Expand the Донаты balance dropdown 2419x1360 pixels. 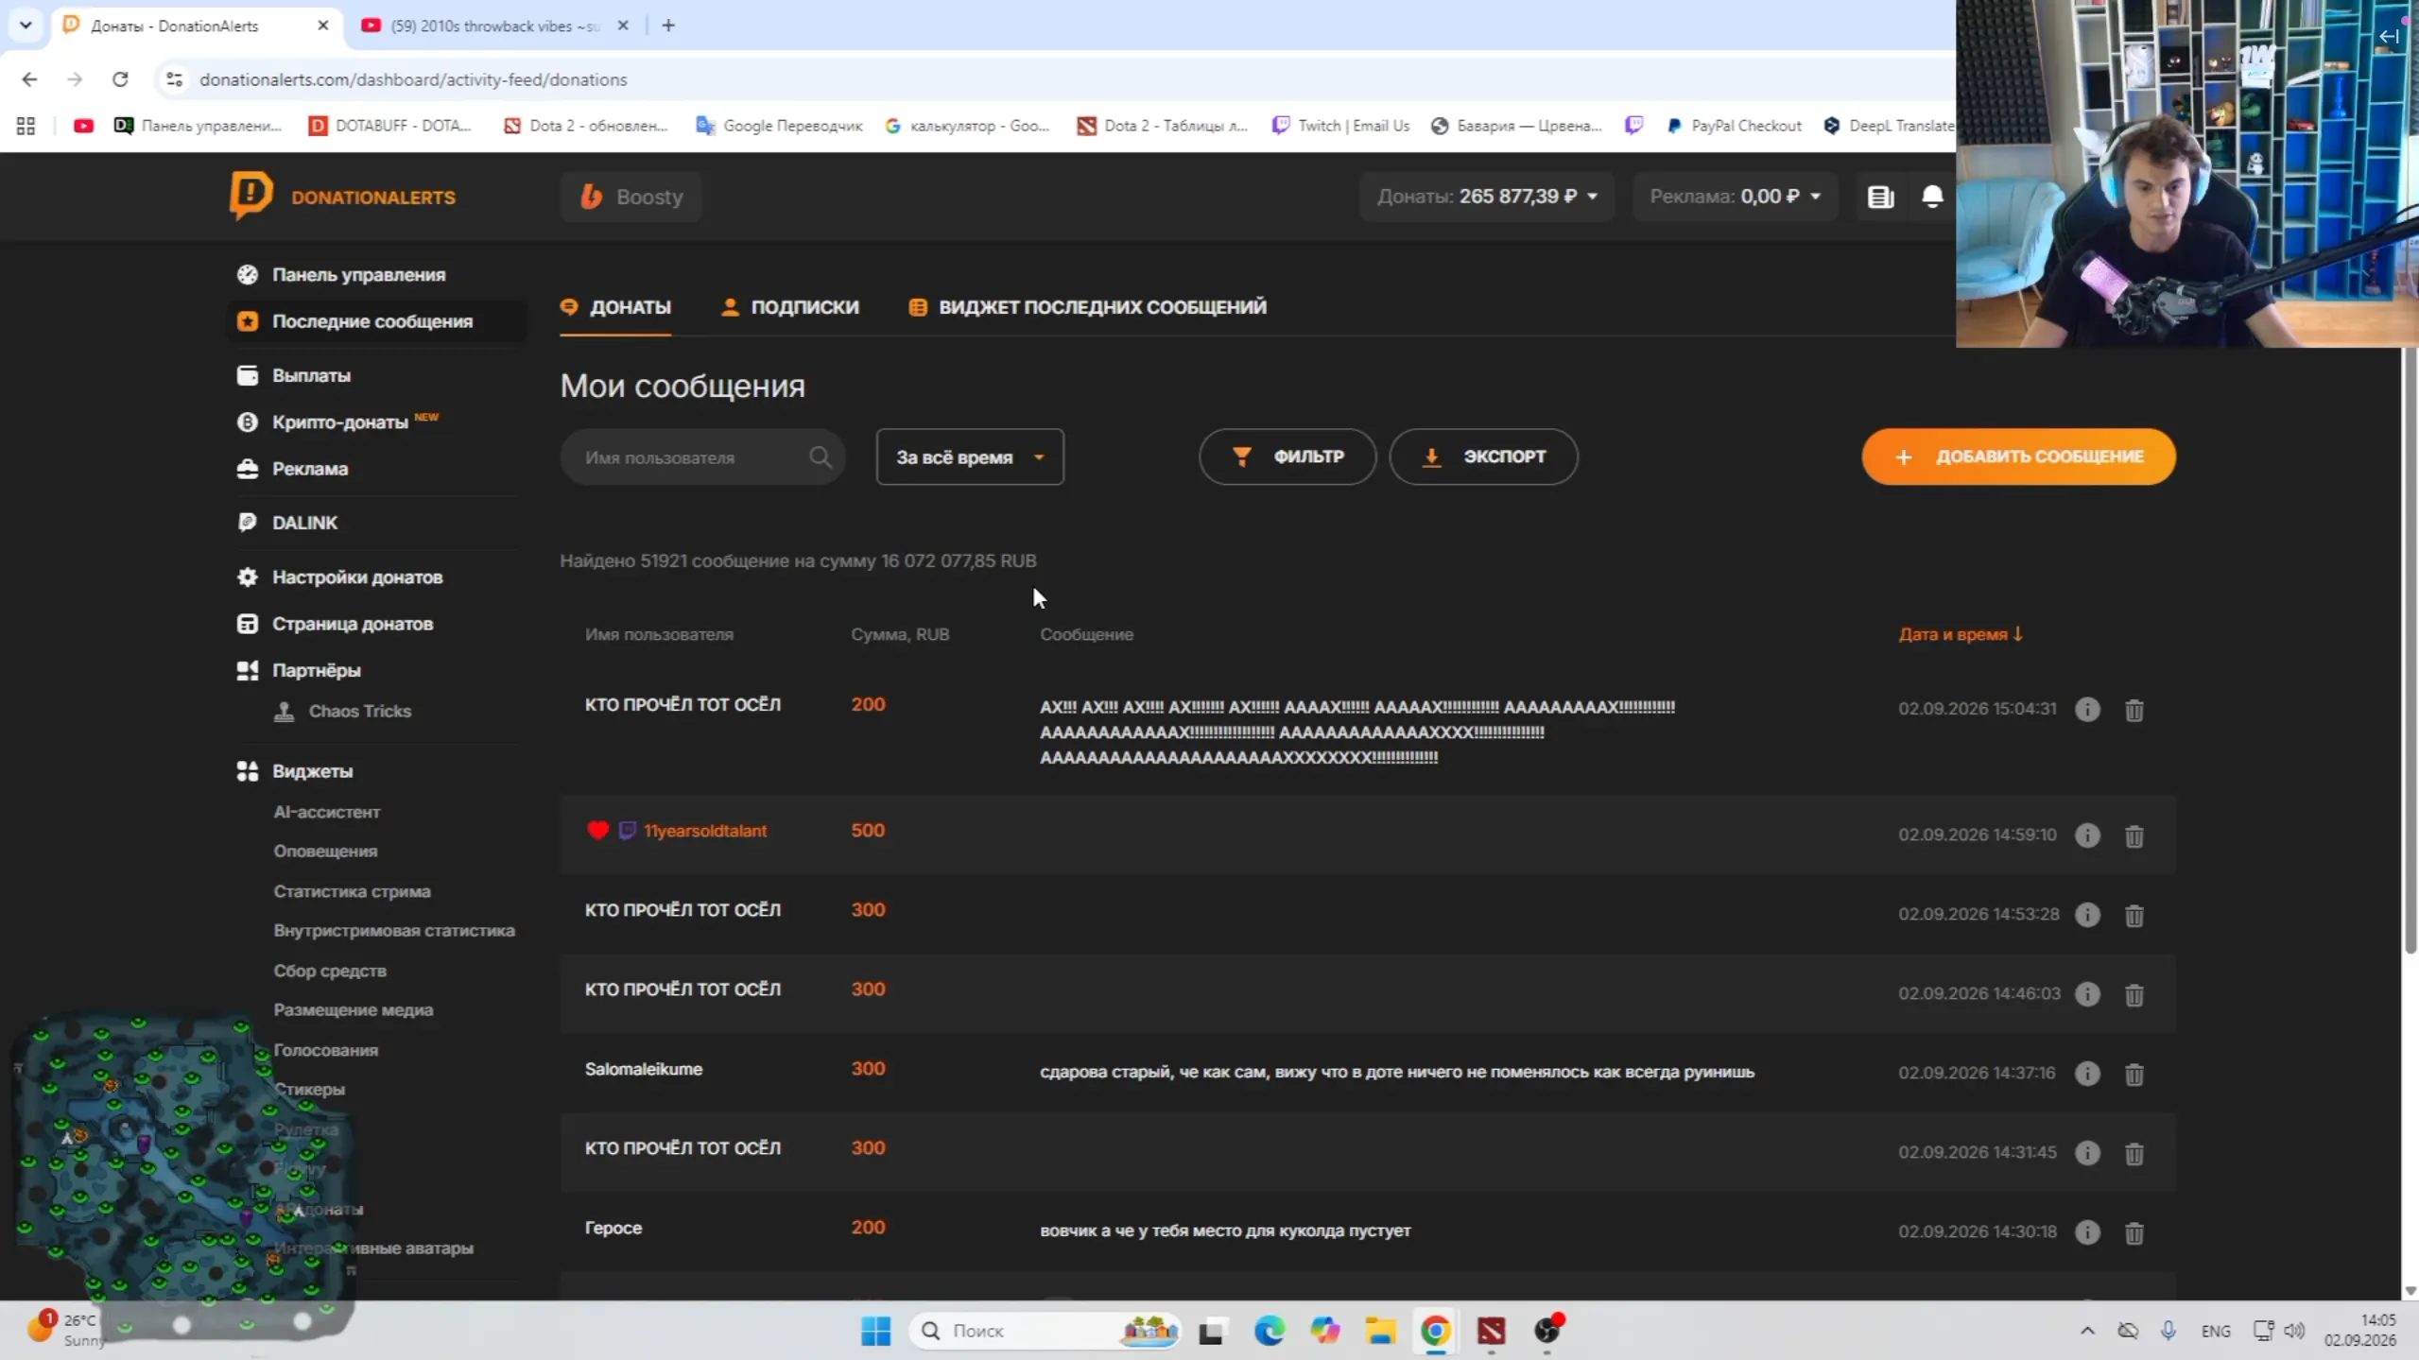coord(1486,197)
